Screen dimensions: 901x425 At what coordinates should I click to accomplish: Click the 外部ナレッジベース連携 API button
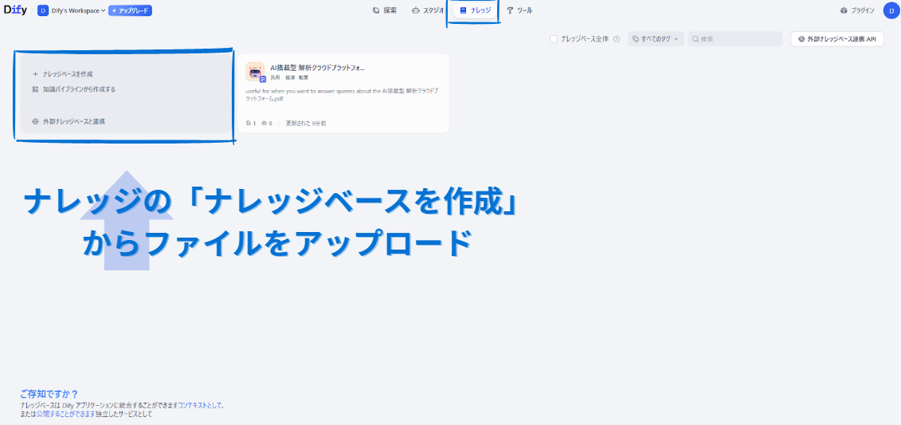836,39
